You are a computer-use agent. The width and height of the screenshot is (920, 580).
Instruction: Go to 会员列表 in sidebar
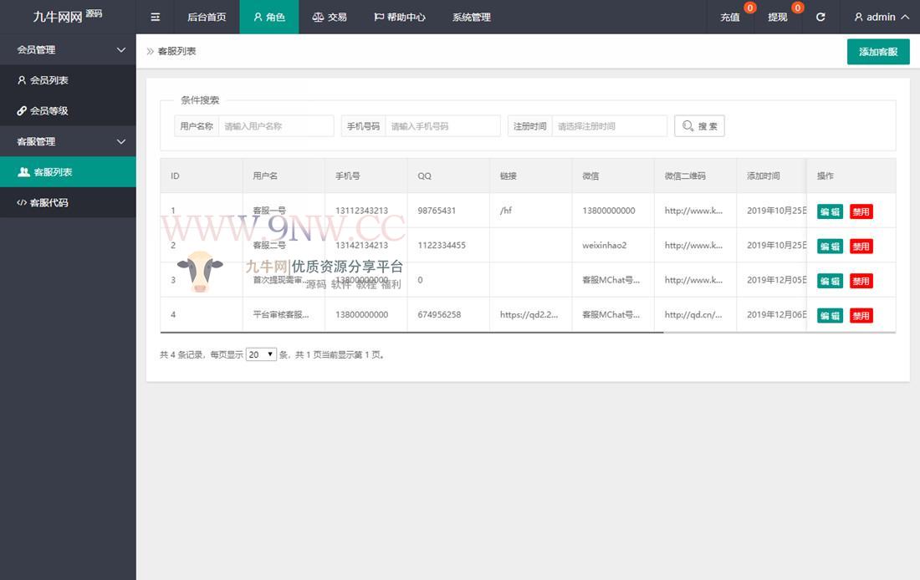[x=68, y=80]
